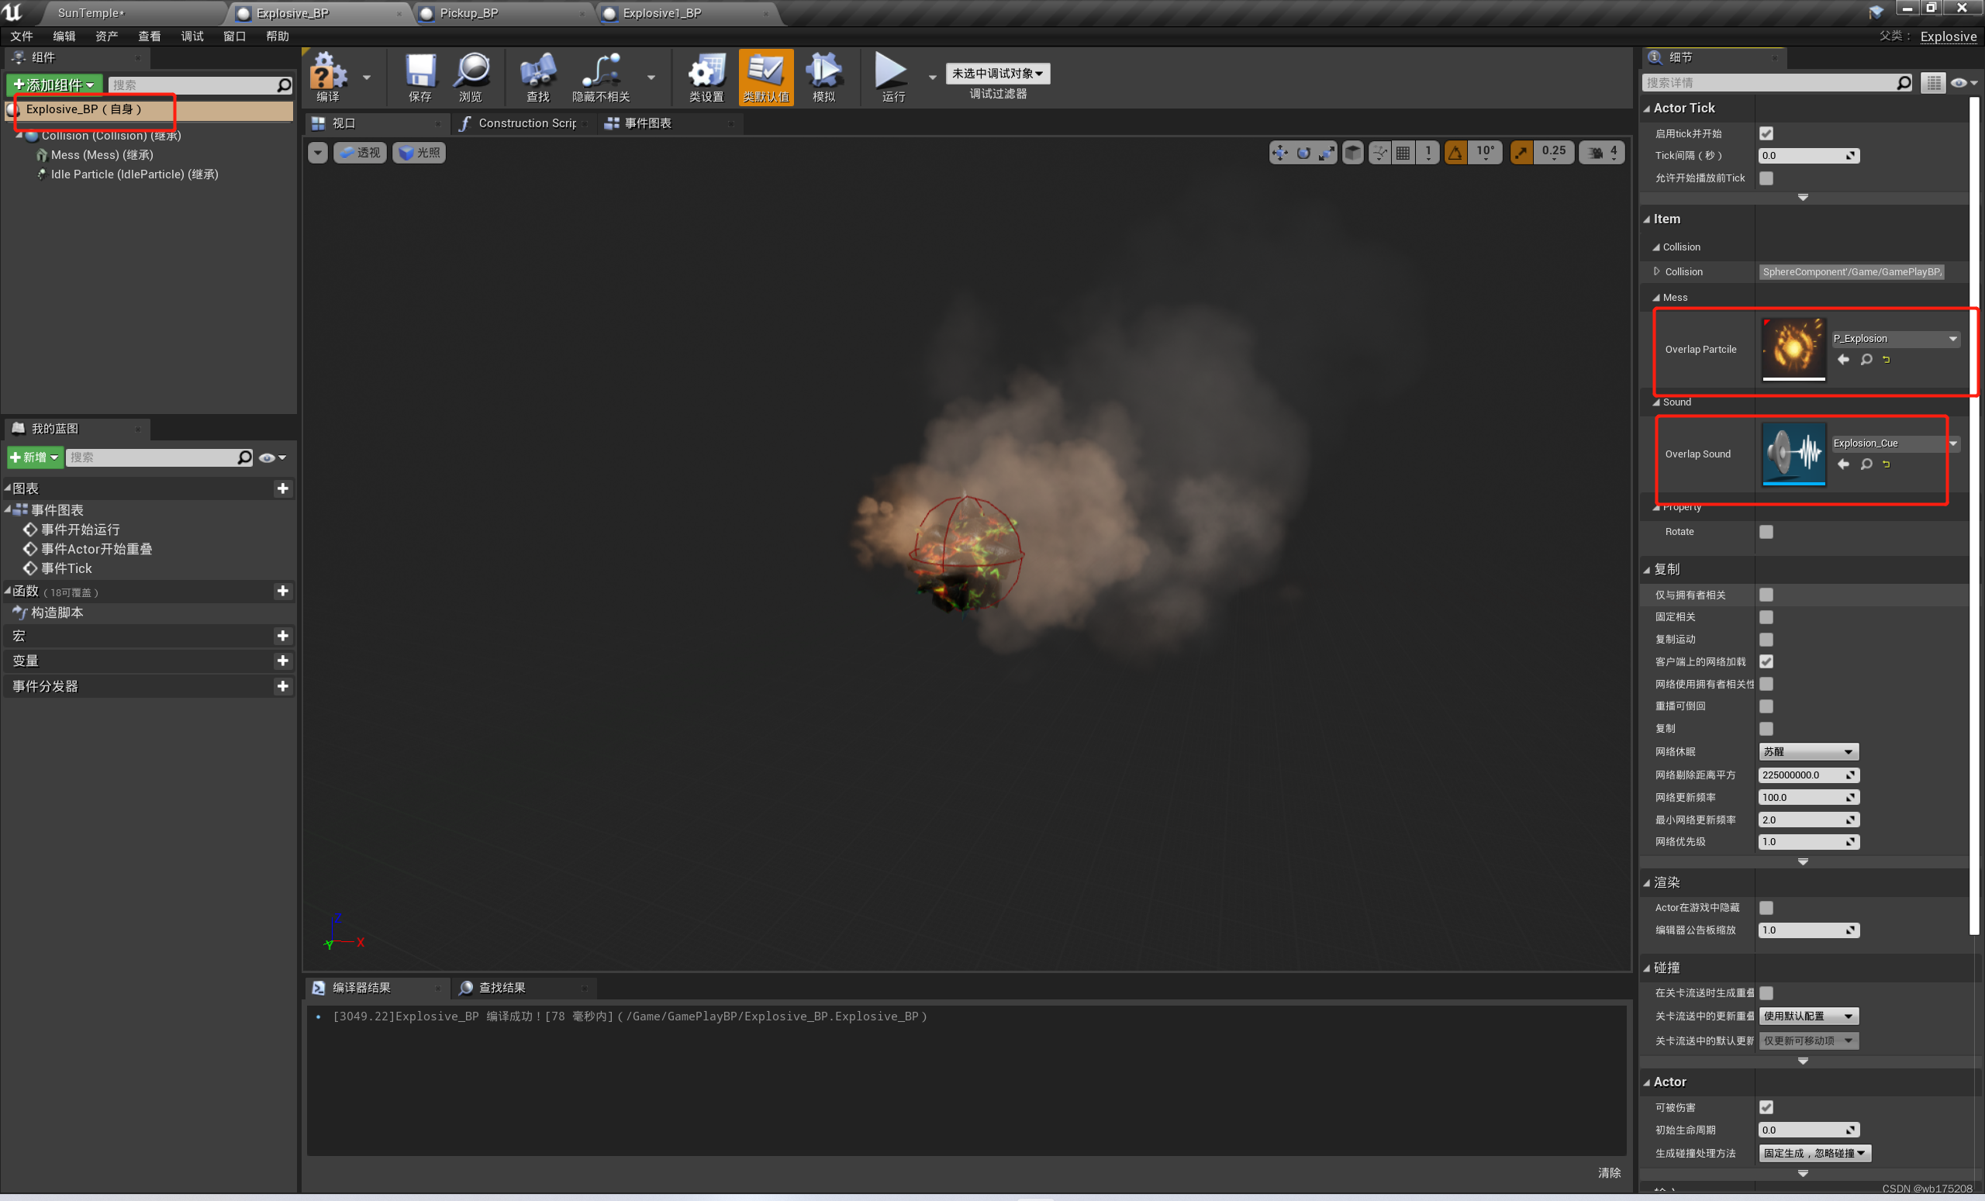Image resolution: width=1985 pixels, height=1201 pixels.
Task: Open Class Settings (类设置) icon
Action: [706, 78]
